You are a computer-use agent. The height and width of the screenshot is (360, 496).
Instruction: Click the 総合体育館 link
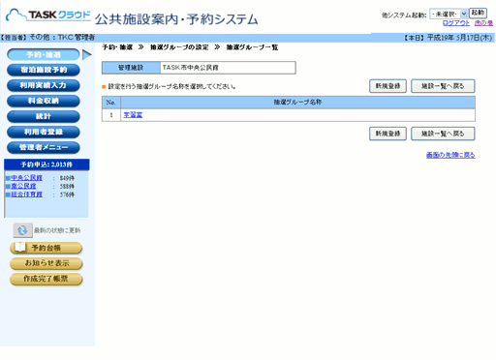pyautogui.click(x=26, y=195)
